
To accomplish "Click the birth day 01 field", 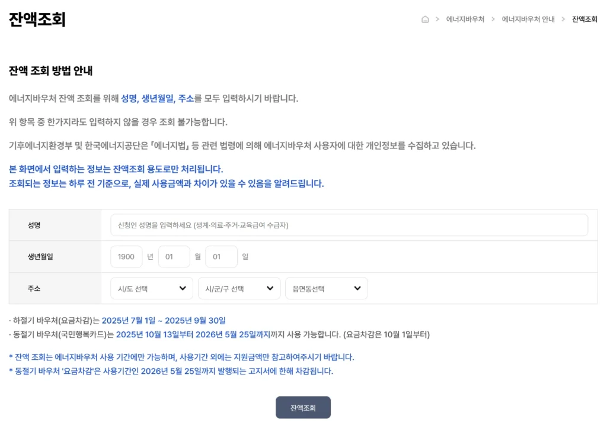I will (x=221, y=256).
